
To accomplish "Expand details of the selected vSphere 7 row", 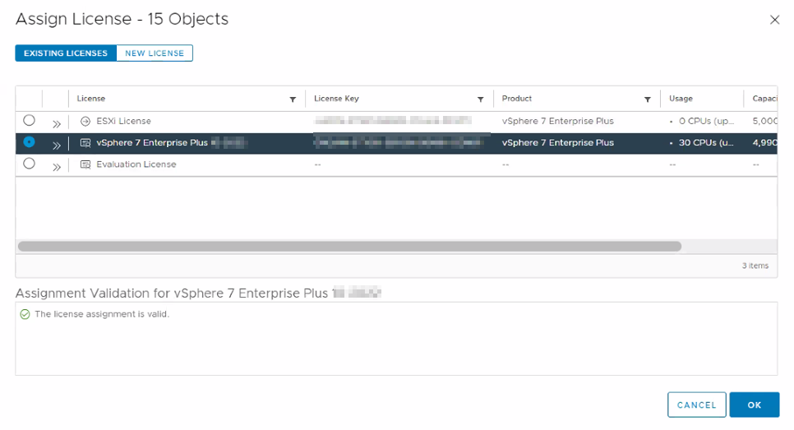I will pyautogui.click(x=56, y=146).
